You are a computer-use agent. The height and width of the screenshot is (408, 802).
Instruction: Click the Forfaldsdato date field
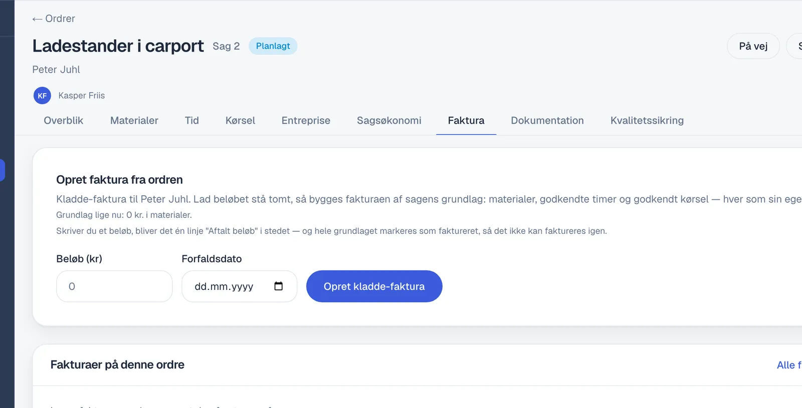click(x=240, y=286)
